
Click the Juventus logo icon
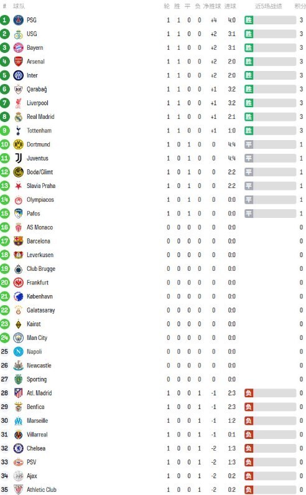(x=18, y=158)
